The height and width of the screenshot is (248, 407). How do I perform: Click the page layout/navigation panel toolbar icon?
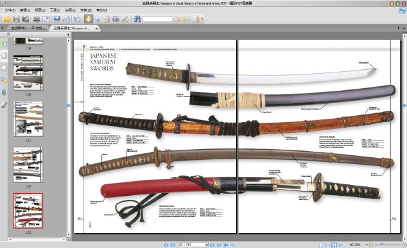77,19
